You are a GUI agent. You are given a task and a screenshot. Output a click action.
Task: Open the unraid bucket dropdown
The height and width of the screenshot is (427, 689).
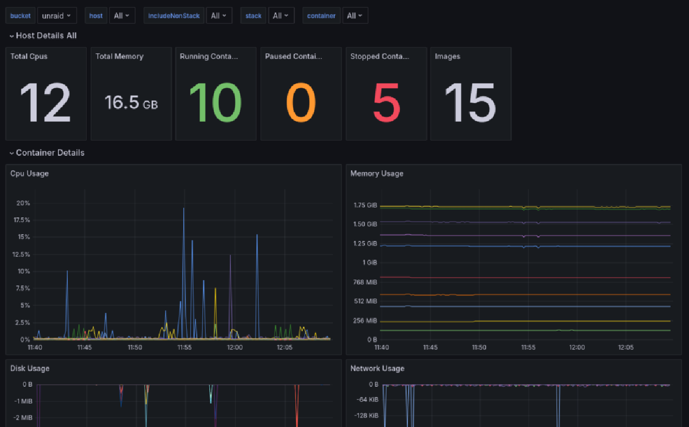point(57,15)
